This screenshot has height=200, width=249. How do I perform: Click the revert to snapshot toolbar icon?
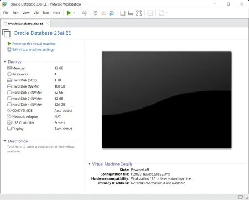point(103,13)
